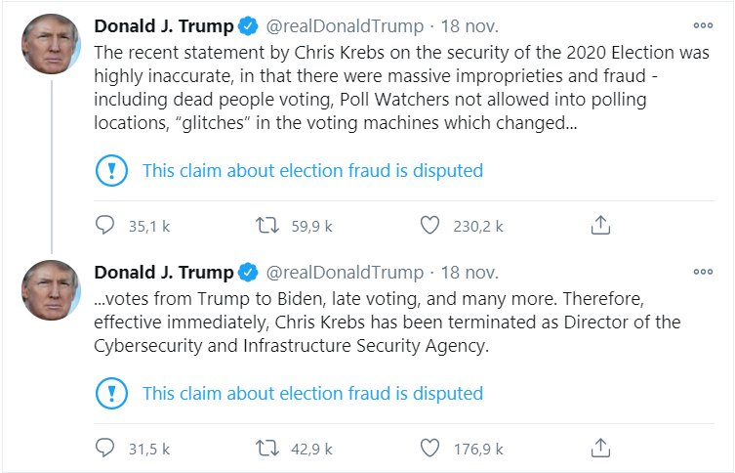Open the more options menu on first tweet

702,25
